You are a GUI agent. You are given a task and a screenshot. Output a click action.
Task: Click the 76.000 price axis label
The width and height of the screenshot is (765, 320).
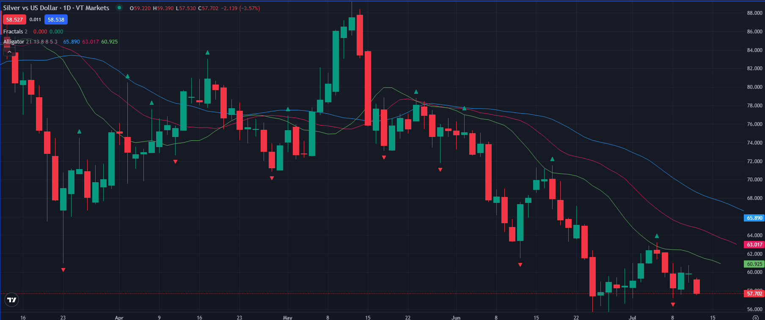(755, 124)
